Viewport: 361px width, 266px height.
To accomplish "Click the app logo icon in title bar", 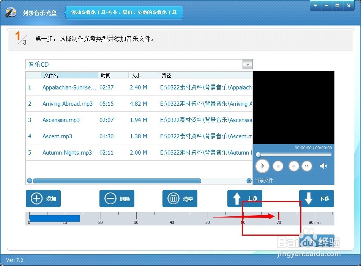I will tap(11, 12).
